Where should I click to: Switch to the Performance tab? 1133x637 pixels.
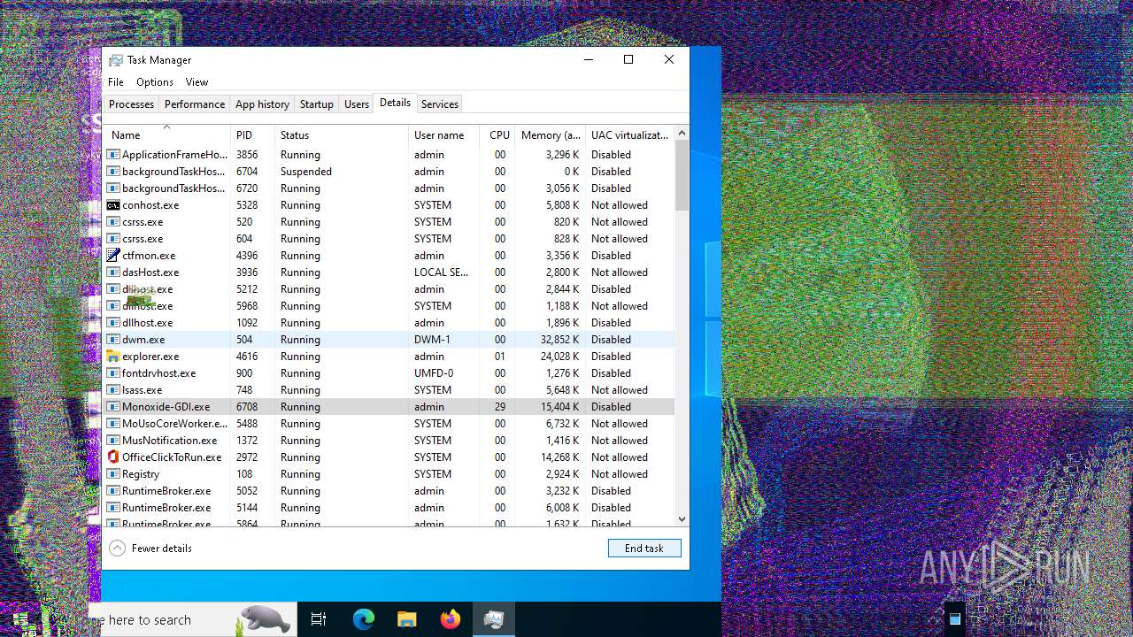pyautogui.click(x=195, y=104)
